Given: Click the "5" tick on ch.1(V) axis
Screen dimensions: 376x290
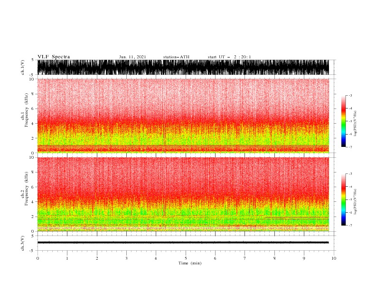Looking at the screenshot, I should point(33,60).
